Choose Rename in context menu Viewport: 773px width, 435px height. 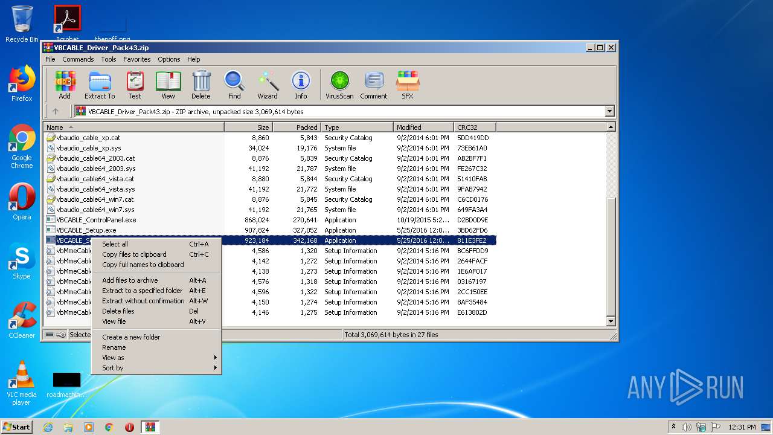coord(156,347)
